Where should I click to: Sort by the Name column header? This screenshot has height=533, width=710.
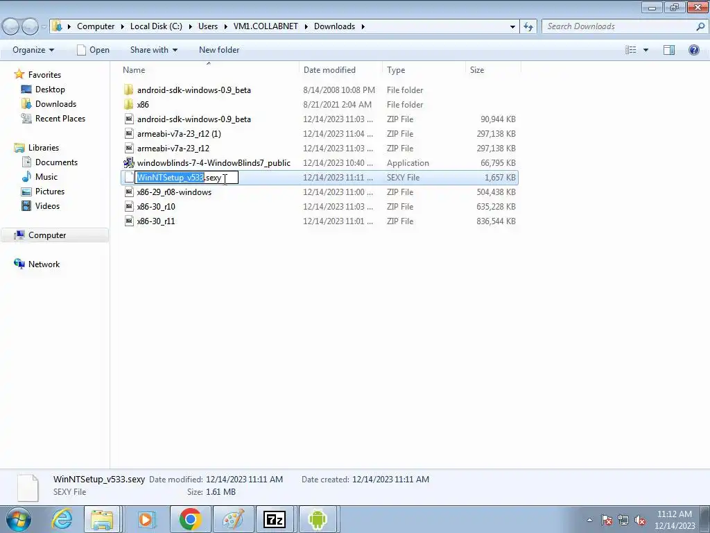point(134,70)
